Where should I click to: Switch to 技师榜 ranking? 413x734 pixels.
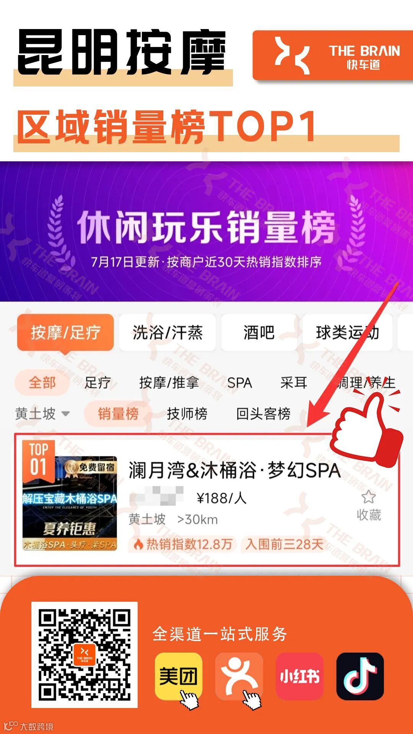187,414
